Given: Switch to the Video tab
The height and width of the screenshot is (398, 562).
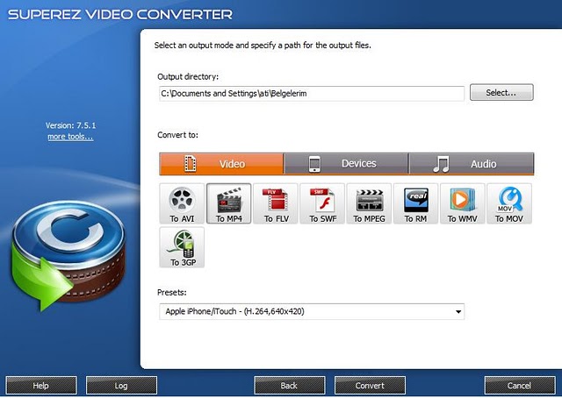Looking at the screenshot, I should click(221, 164).
